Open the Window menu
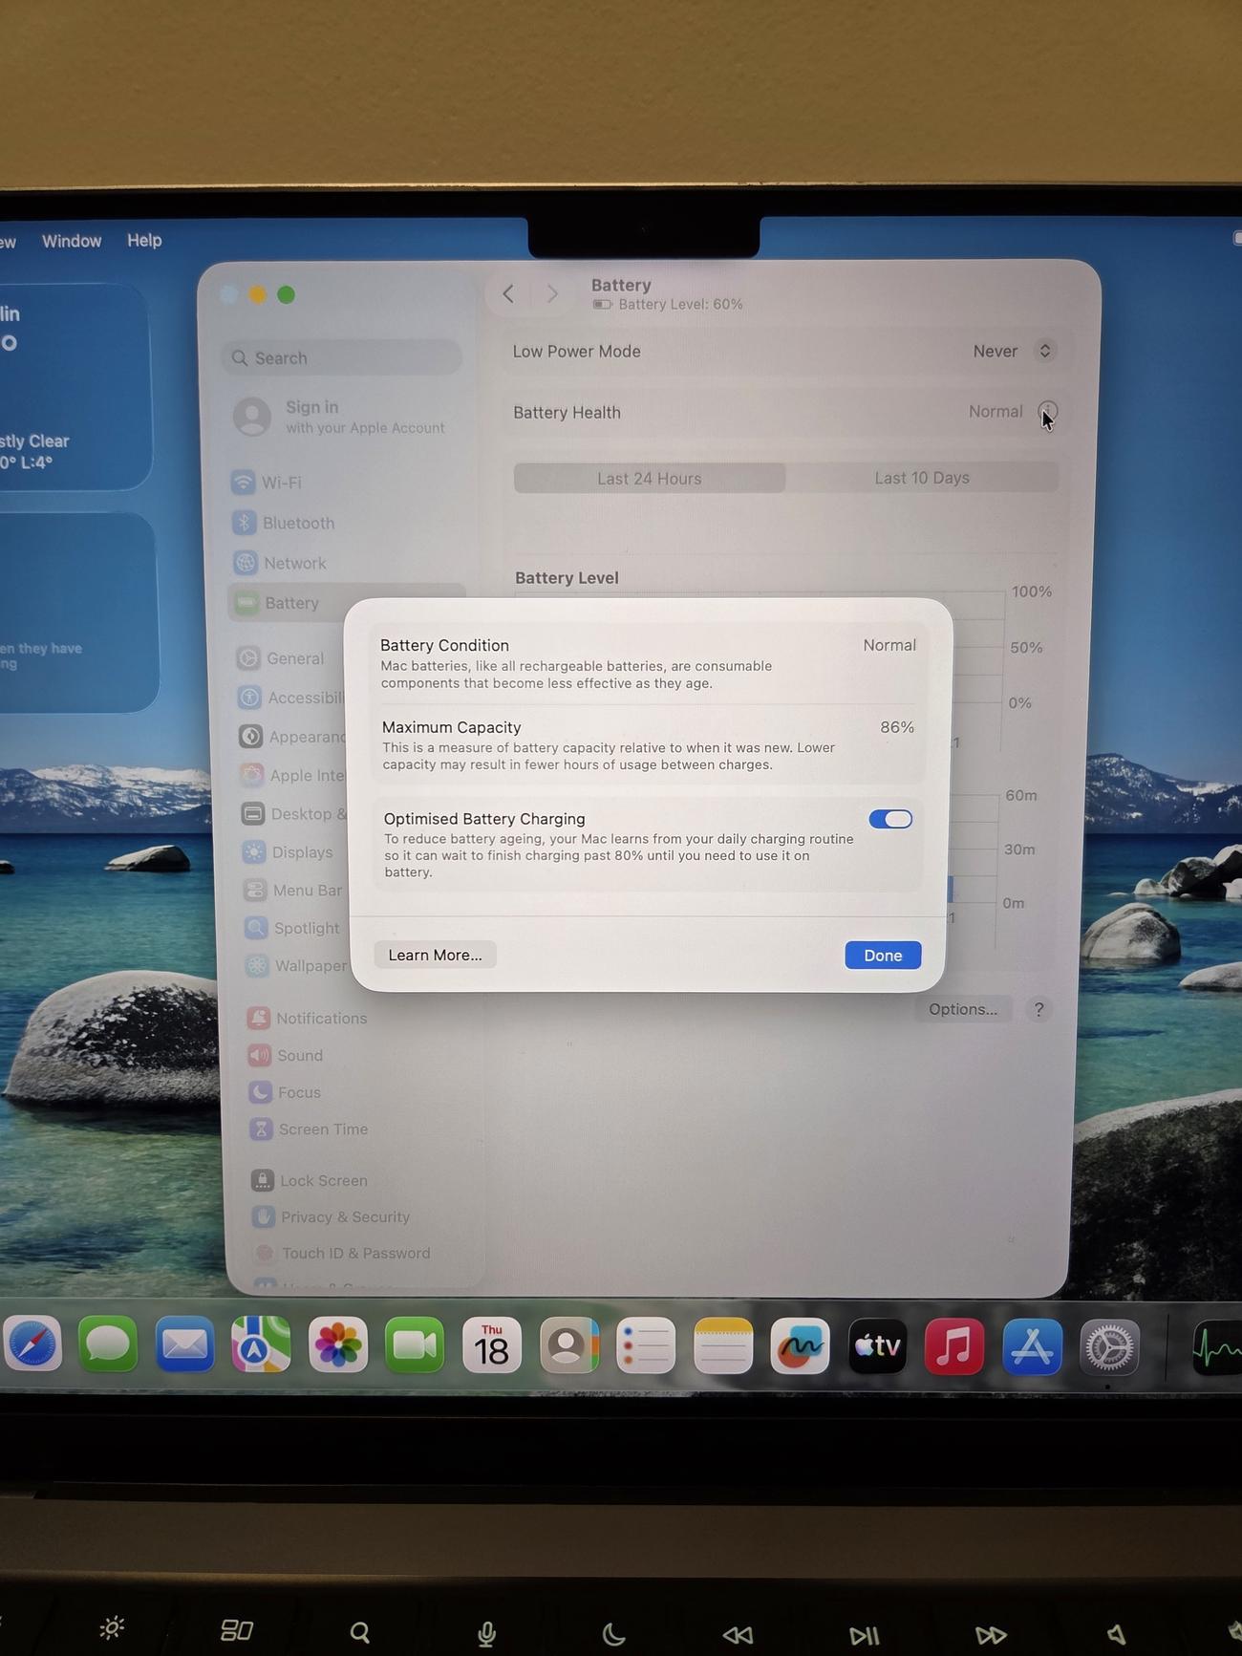This screenshot has height=1656, width=1242. [x=72, y=241]
